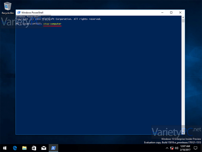Open the volume control tray icon
The image size is (202, 152).
click(x=176, y=148)
